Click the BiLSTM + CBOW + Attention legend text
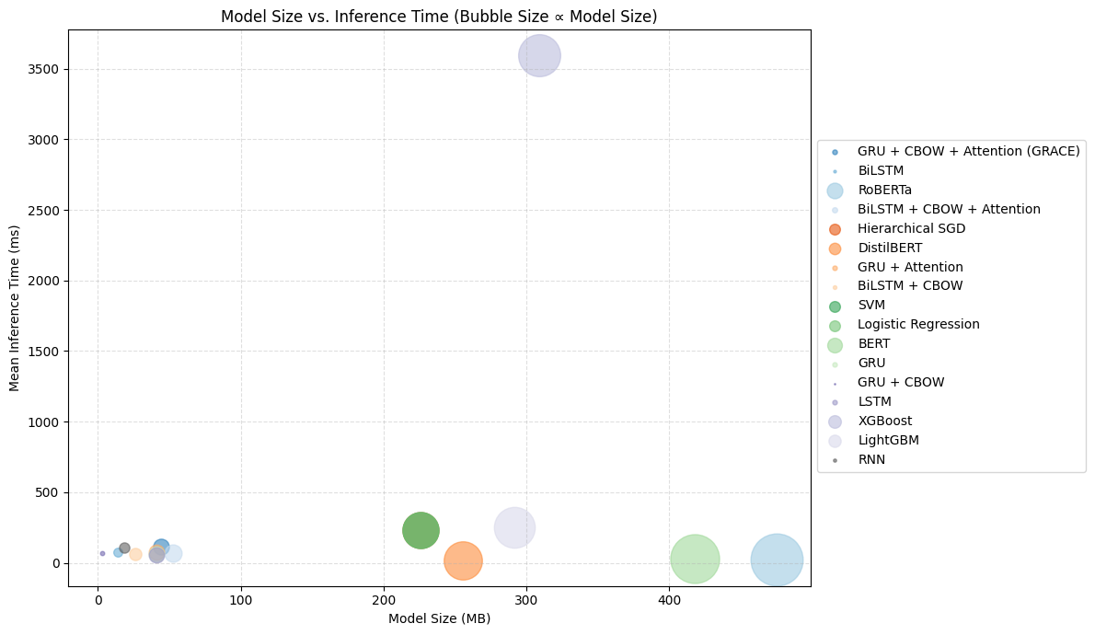 (949, 210)
